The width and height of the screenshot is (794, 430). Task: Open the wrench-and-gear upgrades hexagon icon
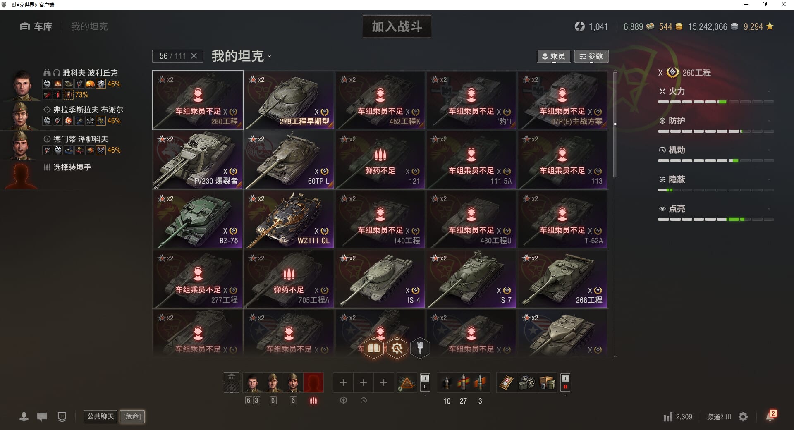(x=397, y=348)
